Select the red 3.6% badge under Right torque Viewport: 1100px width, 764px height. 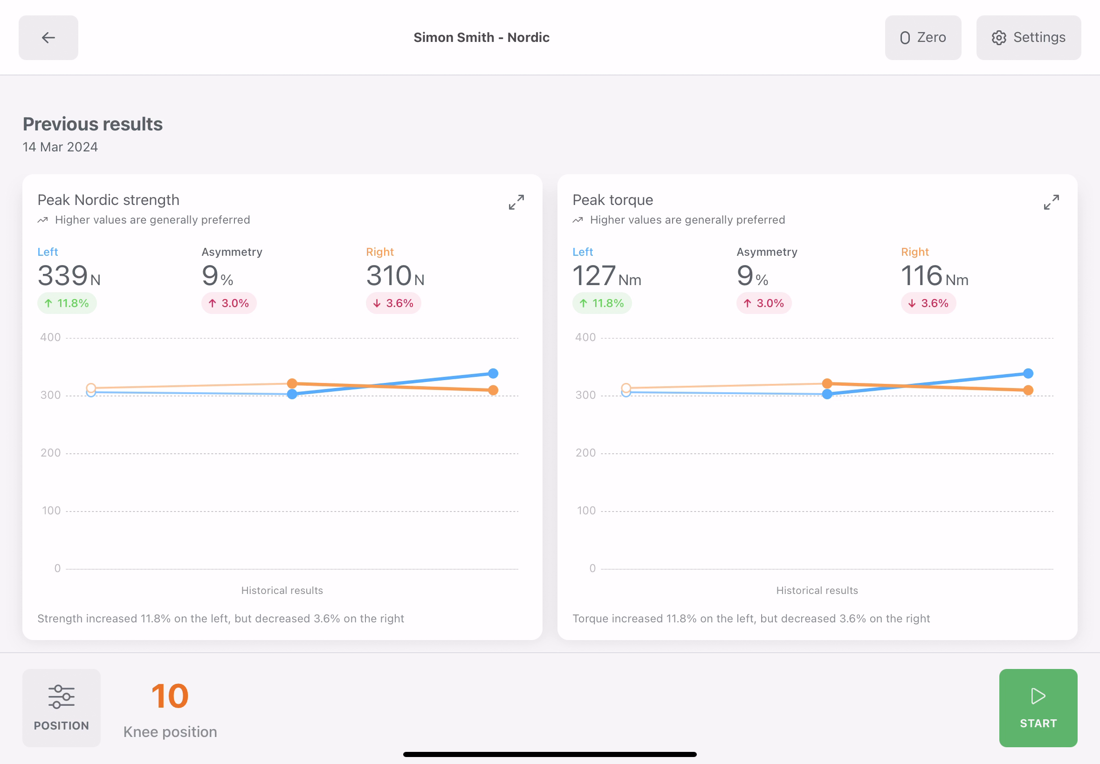(x=928, y=303)
